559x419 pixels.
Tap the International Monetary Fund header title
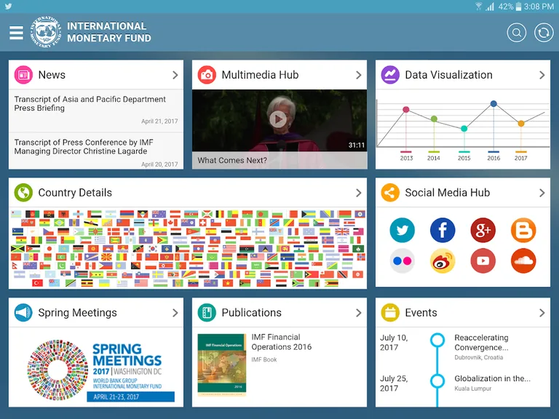(x=109, y=32)
